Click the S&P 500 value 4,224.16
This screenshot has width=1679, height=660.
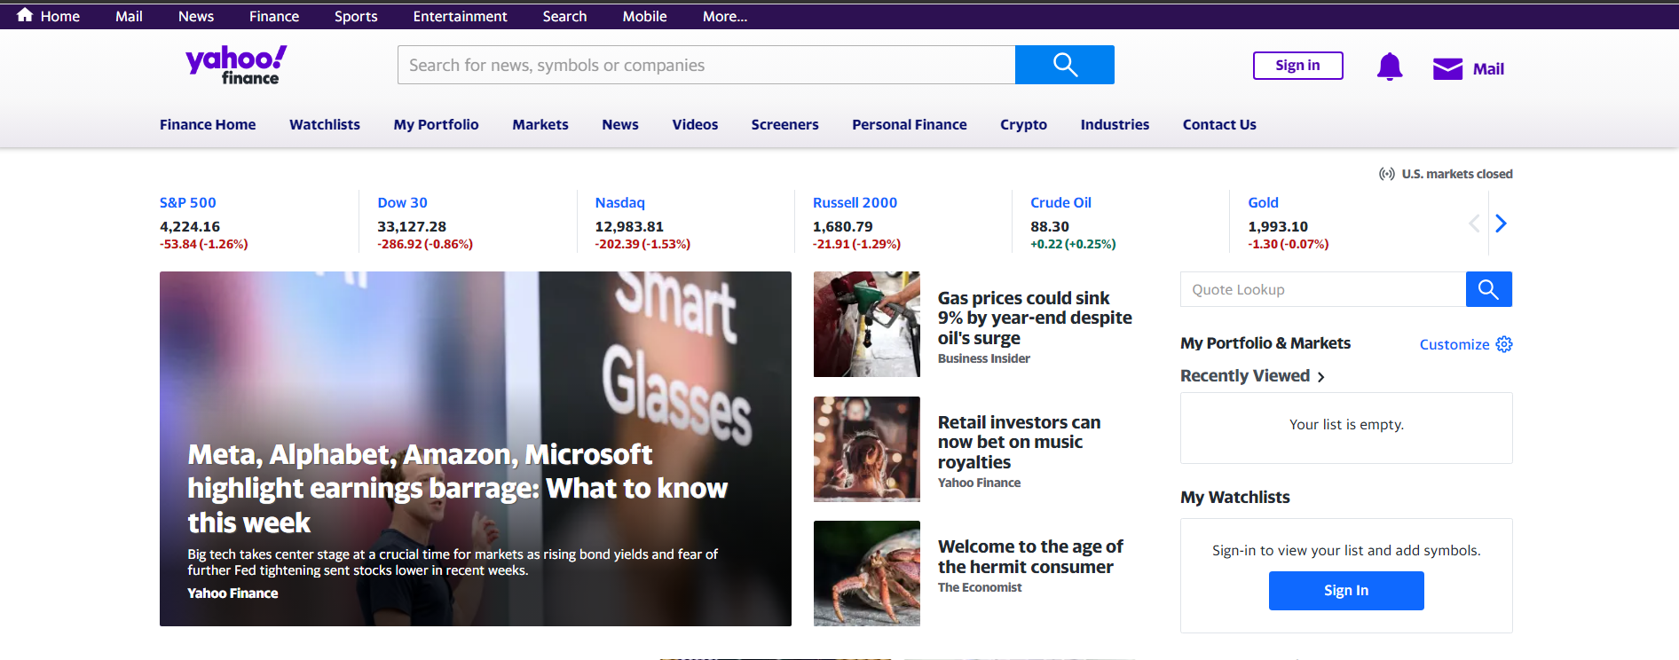tap(190, 226)
